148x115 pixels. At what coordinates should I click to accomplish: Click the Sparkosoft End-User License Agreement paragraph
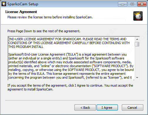pyautogui.click(x=71, y=66)
